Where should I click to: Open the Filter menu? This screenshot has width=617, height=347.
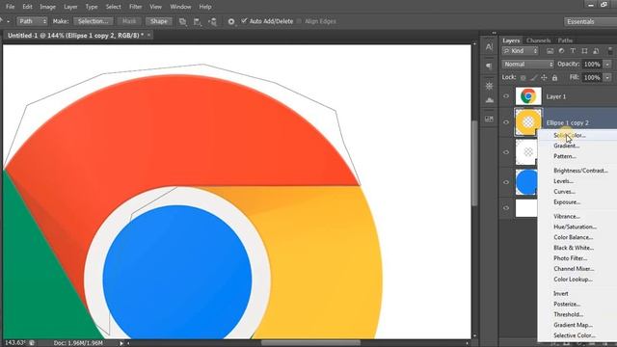(x=136, y=7)
